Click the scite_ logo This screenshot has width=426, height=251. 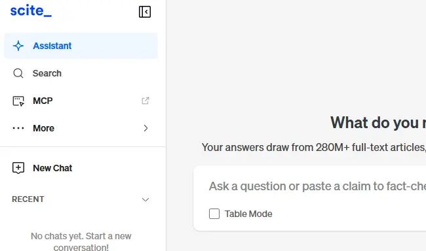tap(31, 11)
